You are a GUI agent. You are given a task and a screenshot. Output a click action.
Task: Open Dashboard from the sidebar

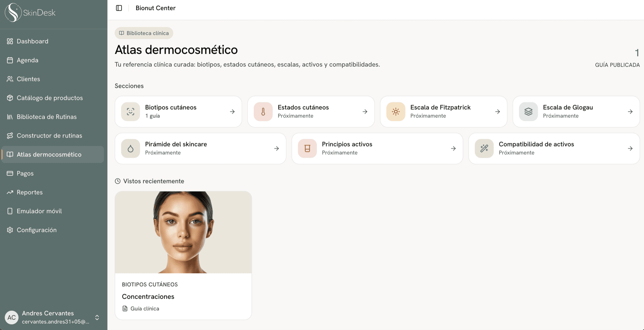(x=53, y=41)
